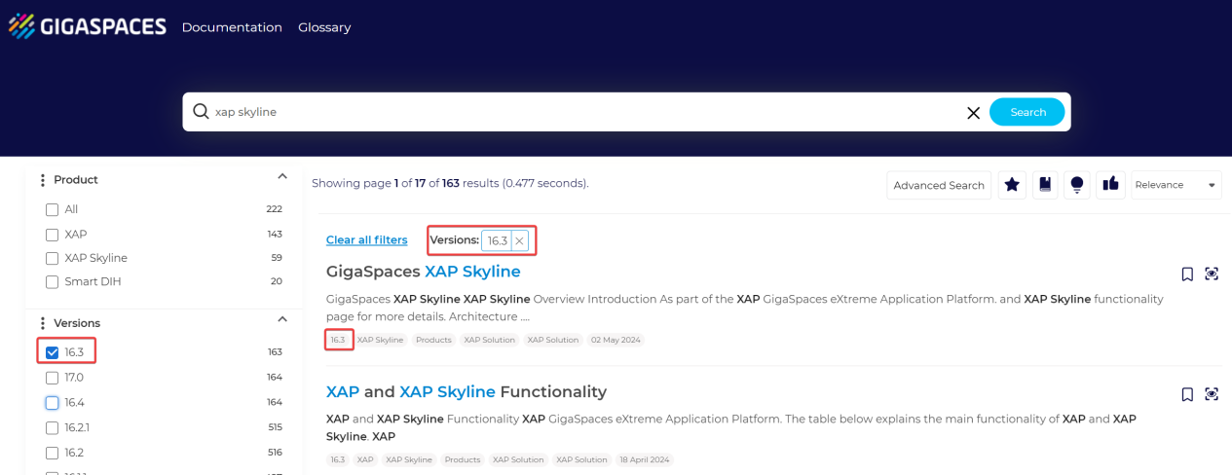The height and width of the screenshot is (475, 1232).
Task: Open the Product facet three-dot menu
Action: coord(42,180)
